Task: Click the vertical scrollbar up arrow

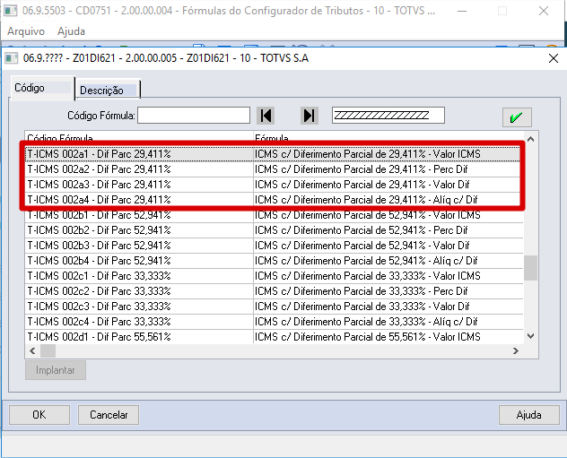Action: [530, 139]
